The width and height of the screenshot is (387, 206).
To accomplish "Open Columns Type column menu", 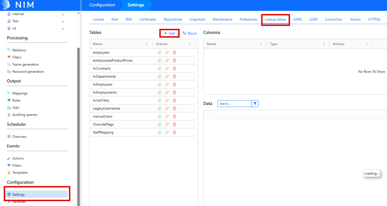I will coord(324,44).
